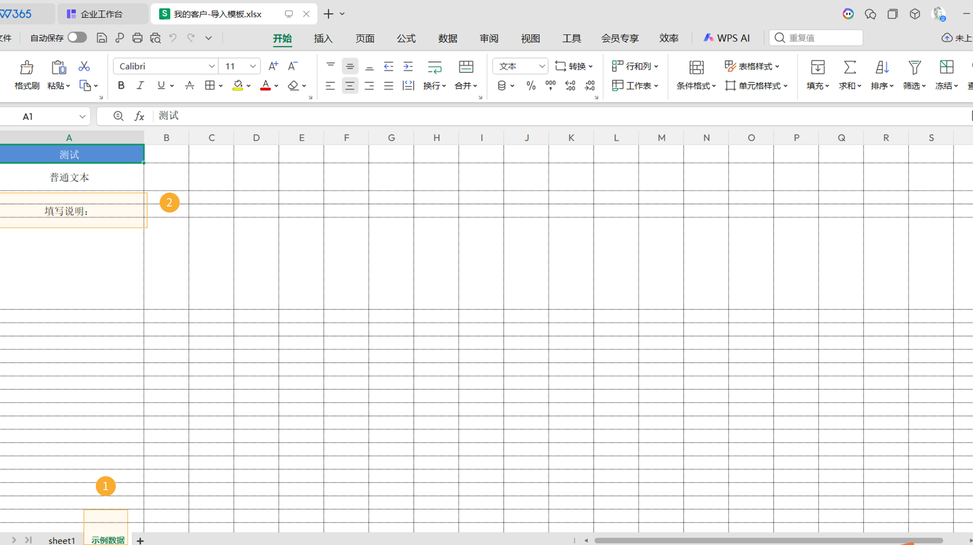Click the red font color swatch

pyautogui.click(x=266, y=86)
